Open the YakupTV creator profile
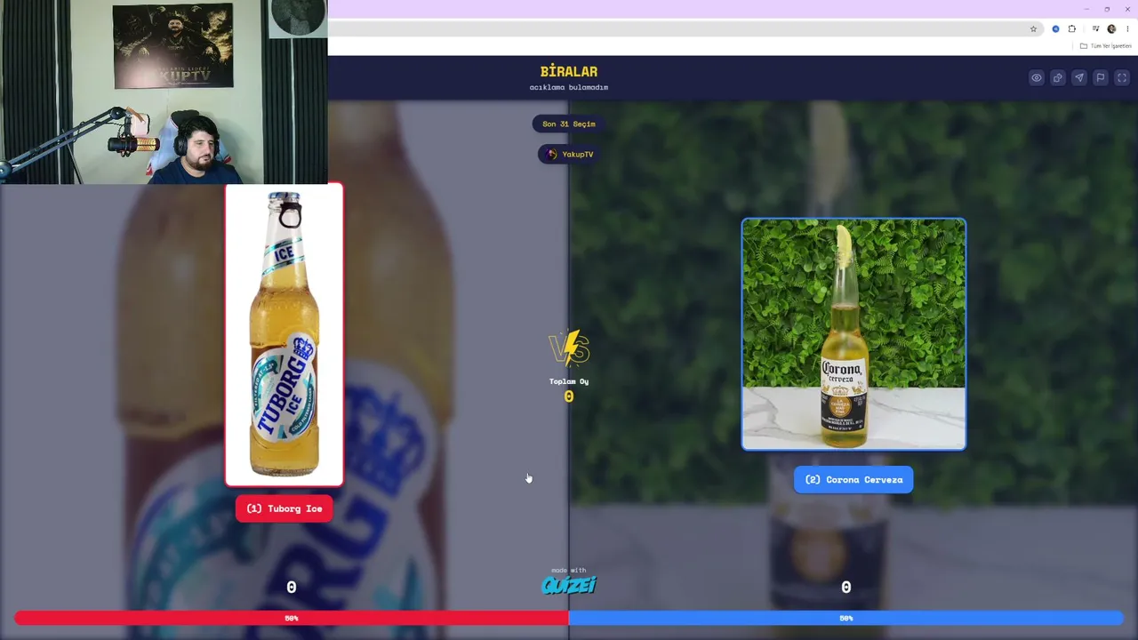 pyautogui.click(x=569, y=155)
